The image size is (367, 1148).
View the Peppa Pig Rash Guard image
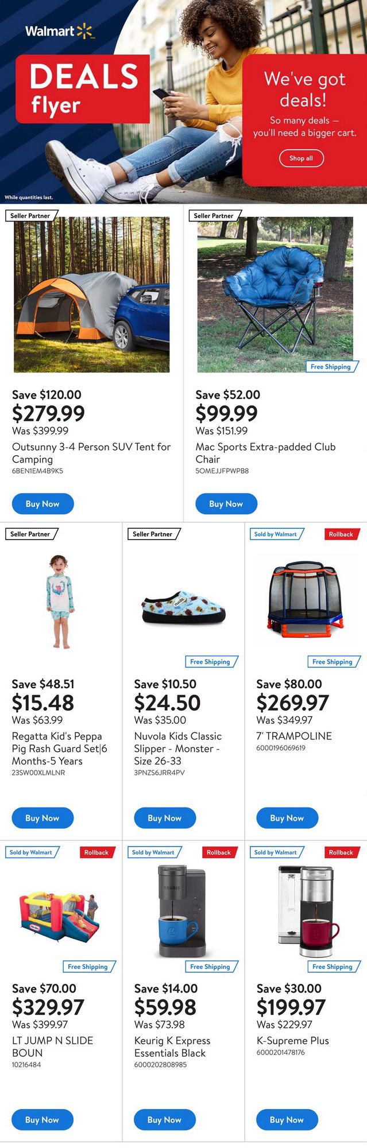pyautogui.click(x=60, y=602)
